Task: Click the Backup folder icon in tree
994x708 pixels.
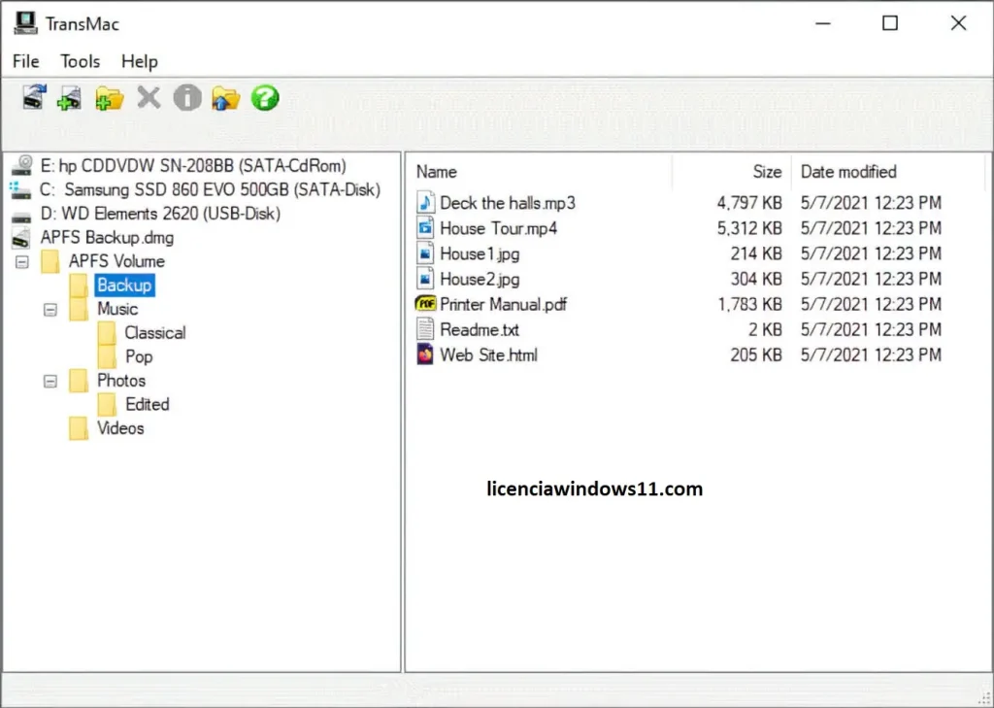Action: coord(79,286)
